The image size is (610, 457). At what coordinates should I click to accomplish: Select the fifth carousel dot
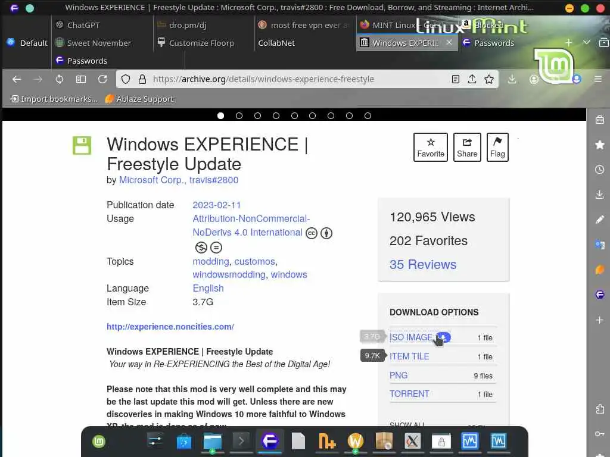click(x=294, y=116)
